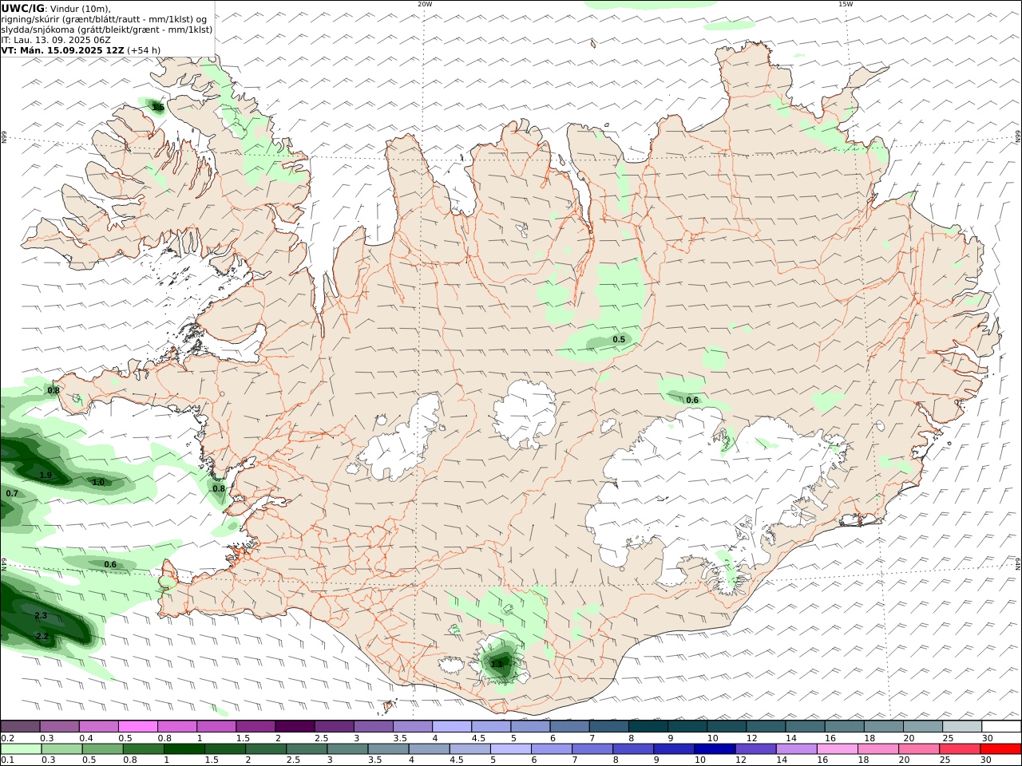Click the '(+54 h)' forecast offset text
The width and height of the screenshot is (1022, 766).
pos(144,49)
